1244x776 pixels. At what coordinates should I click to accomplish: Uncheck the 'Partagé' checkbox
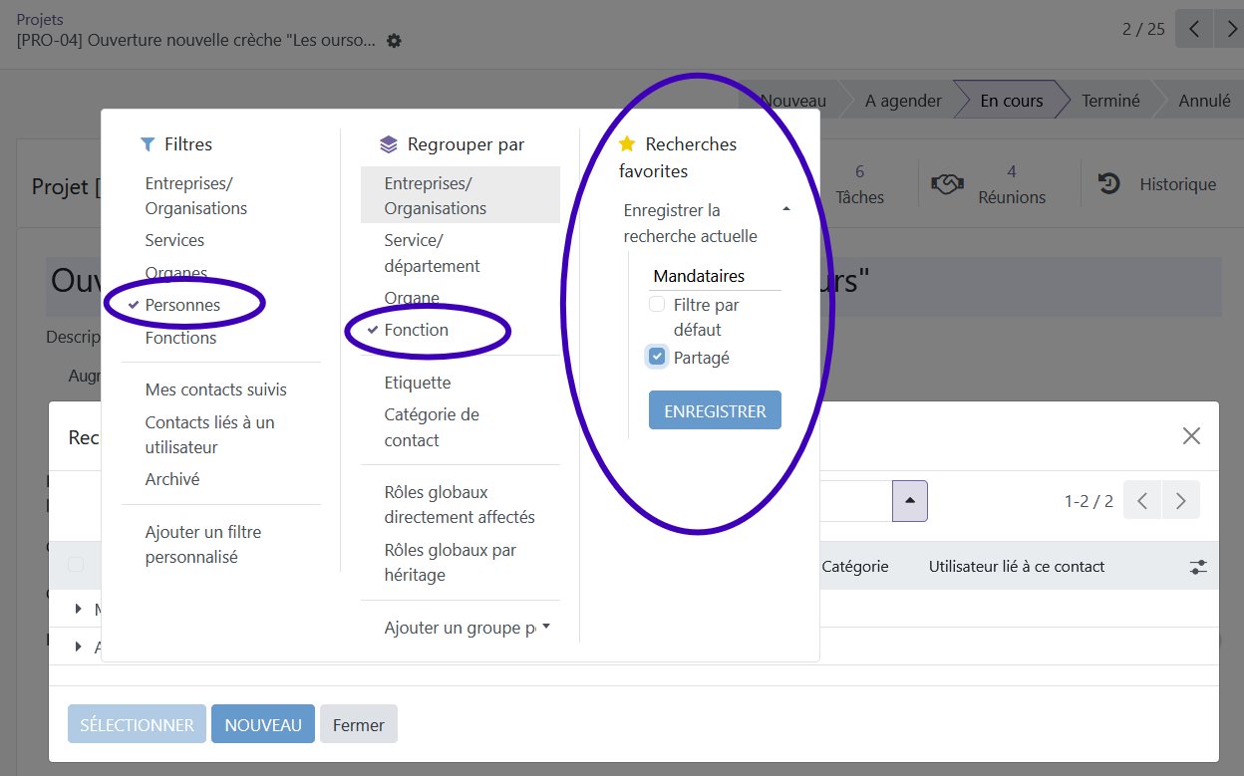657,356
